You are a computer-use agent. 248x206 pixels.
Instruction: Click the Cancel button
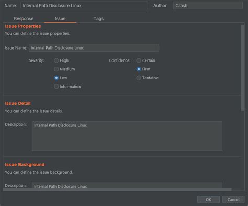tap(233, 200)
